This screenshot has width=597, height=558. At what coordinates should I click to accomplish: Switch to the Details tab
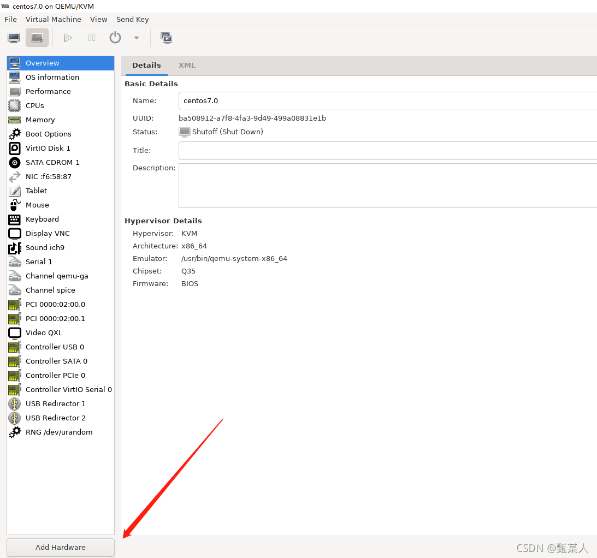[x=146, y=65]
